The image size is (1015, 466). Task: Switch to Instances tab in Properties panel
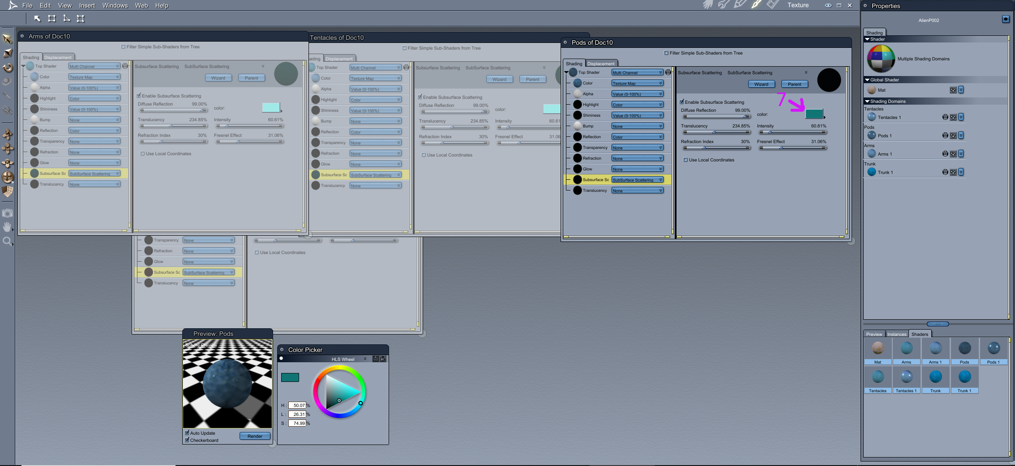[897, 334]
